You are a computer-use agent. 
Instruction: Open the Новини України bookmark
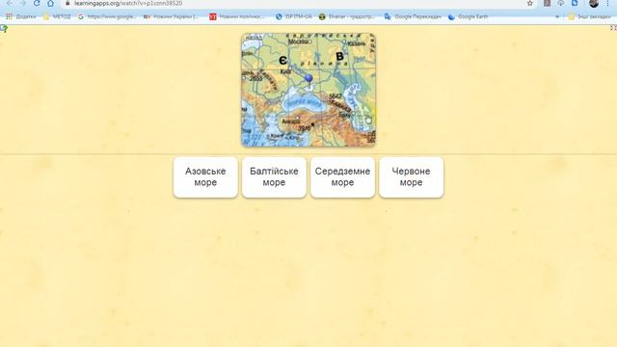tap(171, 16)
